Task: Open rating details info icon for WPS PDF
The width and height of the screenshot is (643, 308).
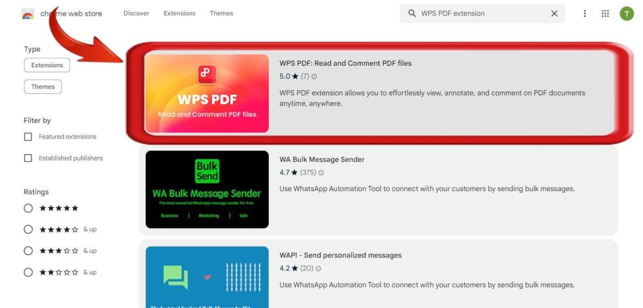Action: pos(314,77)
